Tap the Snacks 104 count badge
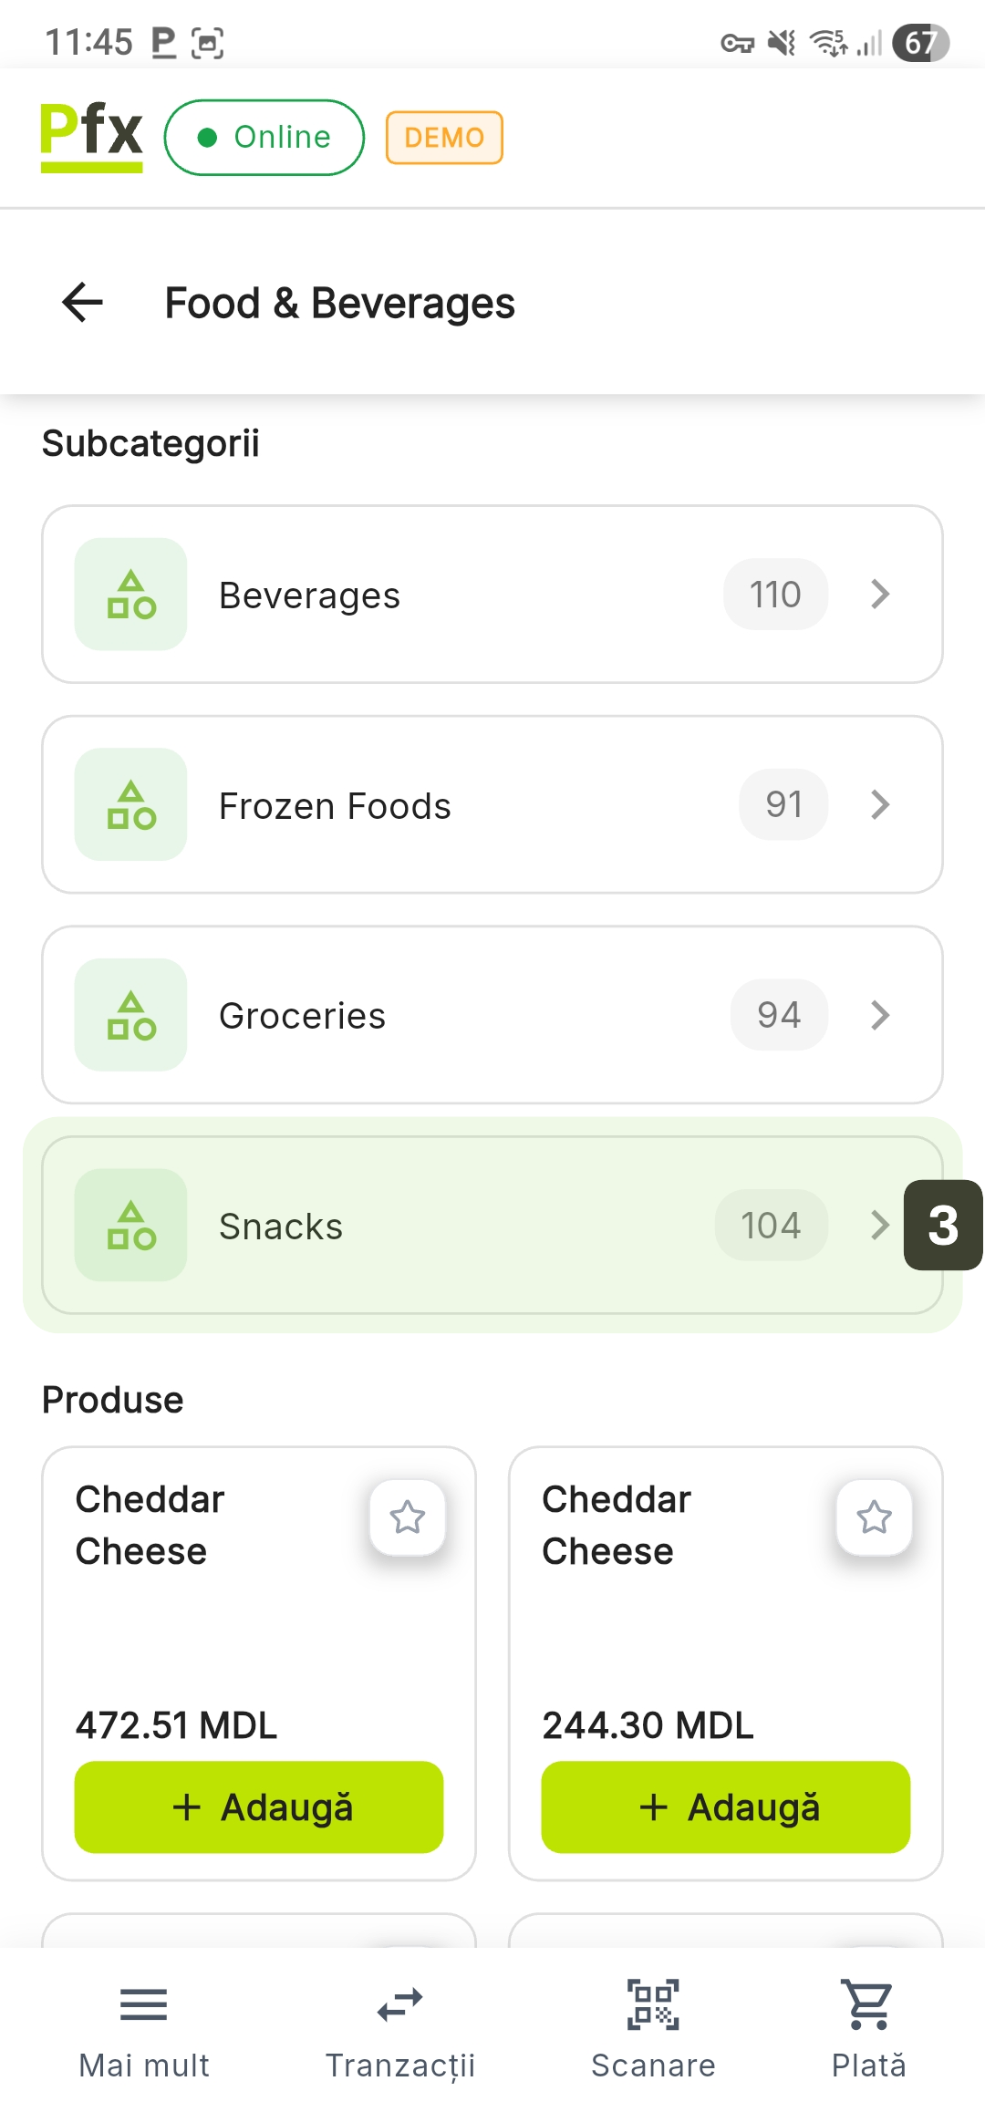This screenshot has width=985, height=2112. click(772, 1225)
